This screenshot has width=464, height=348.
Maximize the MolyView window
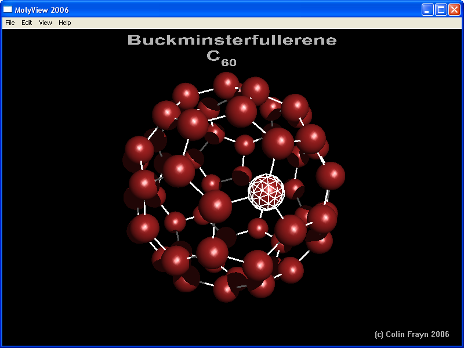coord(440,9)
